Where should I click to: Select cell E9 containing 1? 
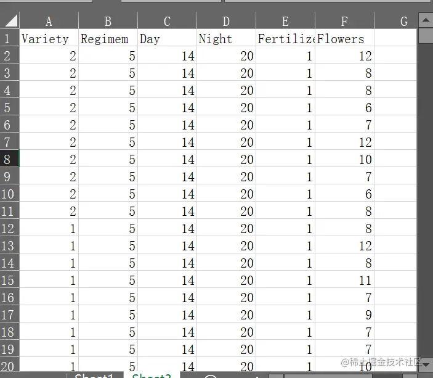tap(285, 176)
